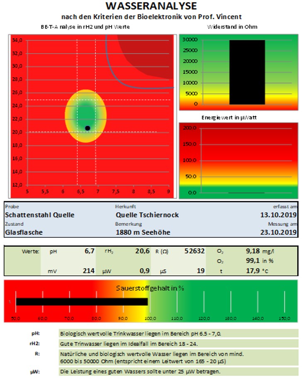
Task: Click the rH2 value 20,6 cell
Action: 142,251
